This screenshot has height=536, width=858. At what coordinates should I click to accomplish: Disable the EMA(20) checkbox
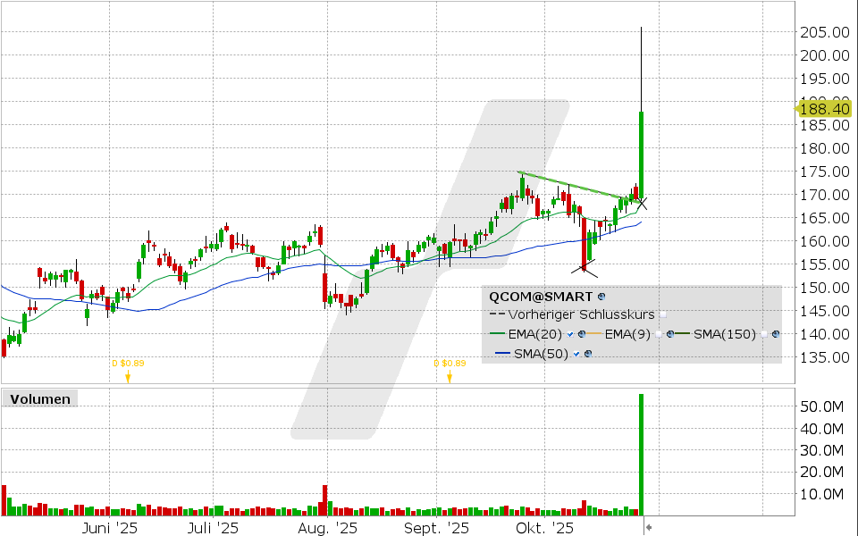(x=569, y=334)
